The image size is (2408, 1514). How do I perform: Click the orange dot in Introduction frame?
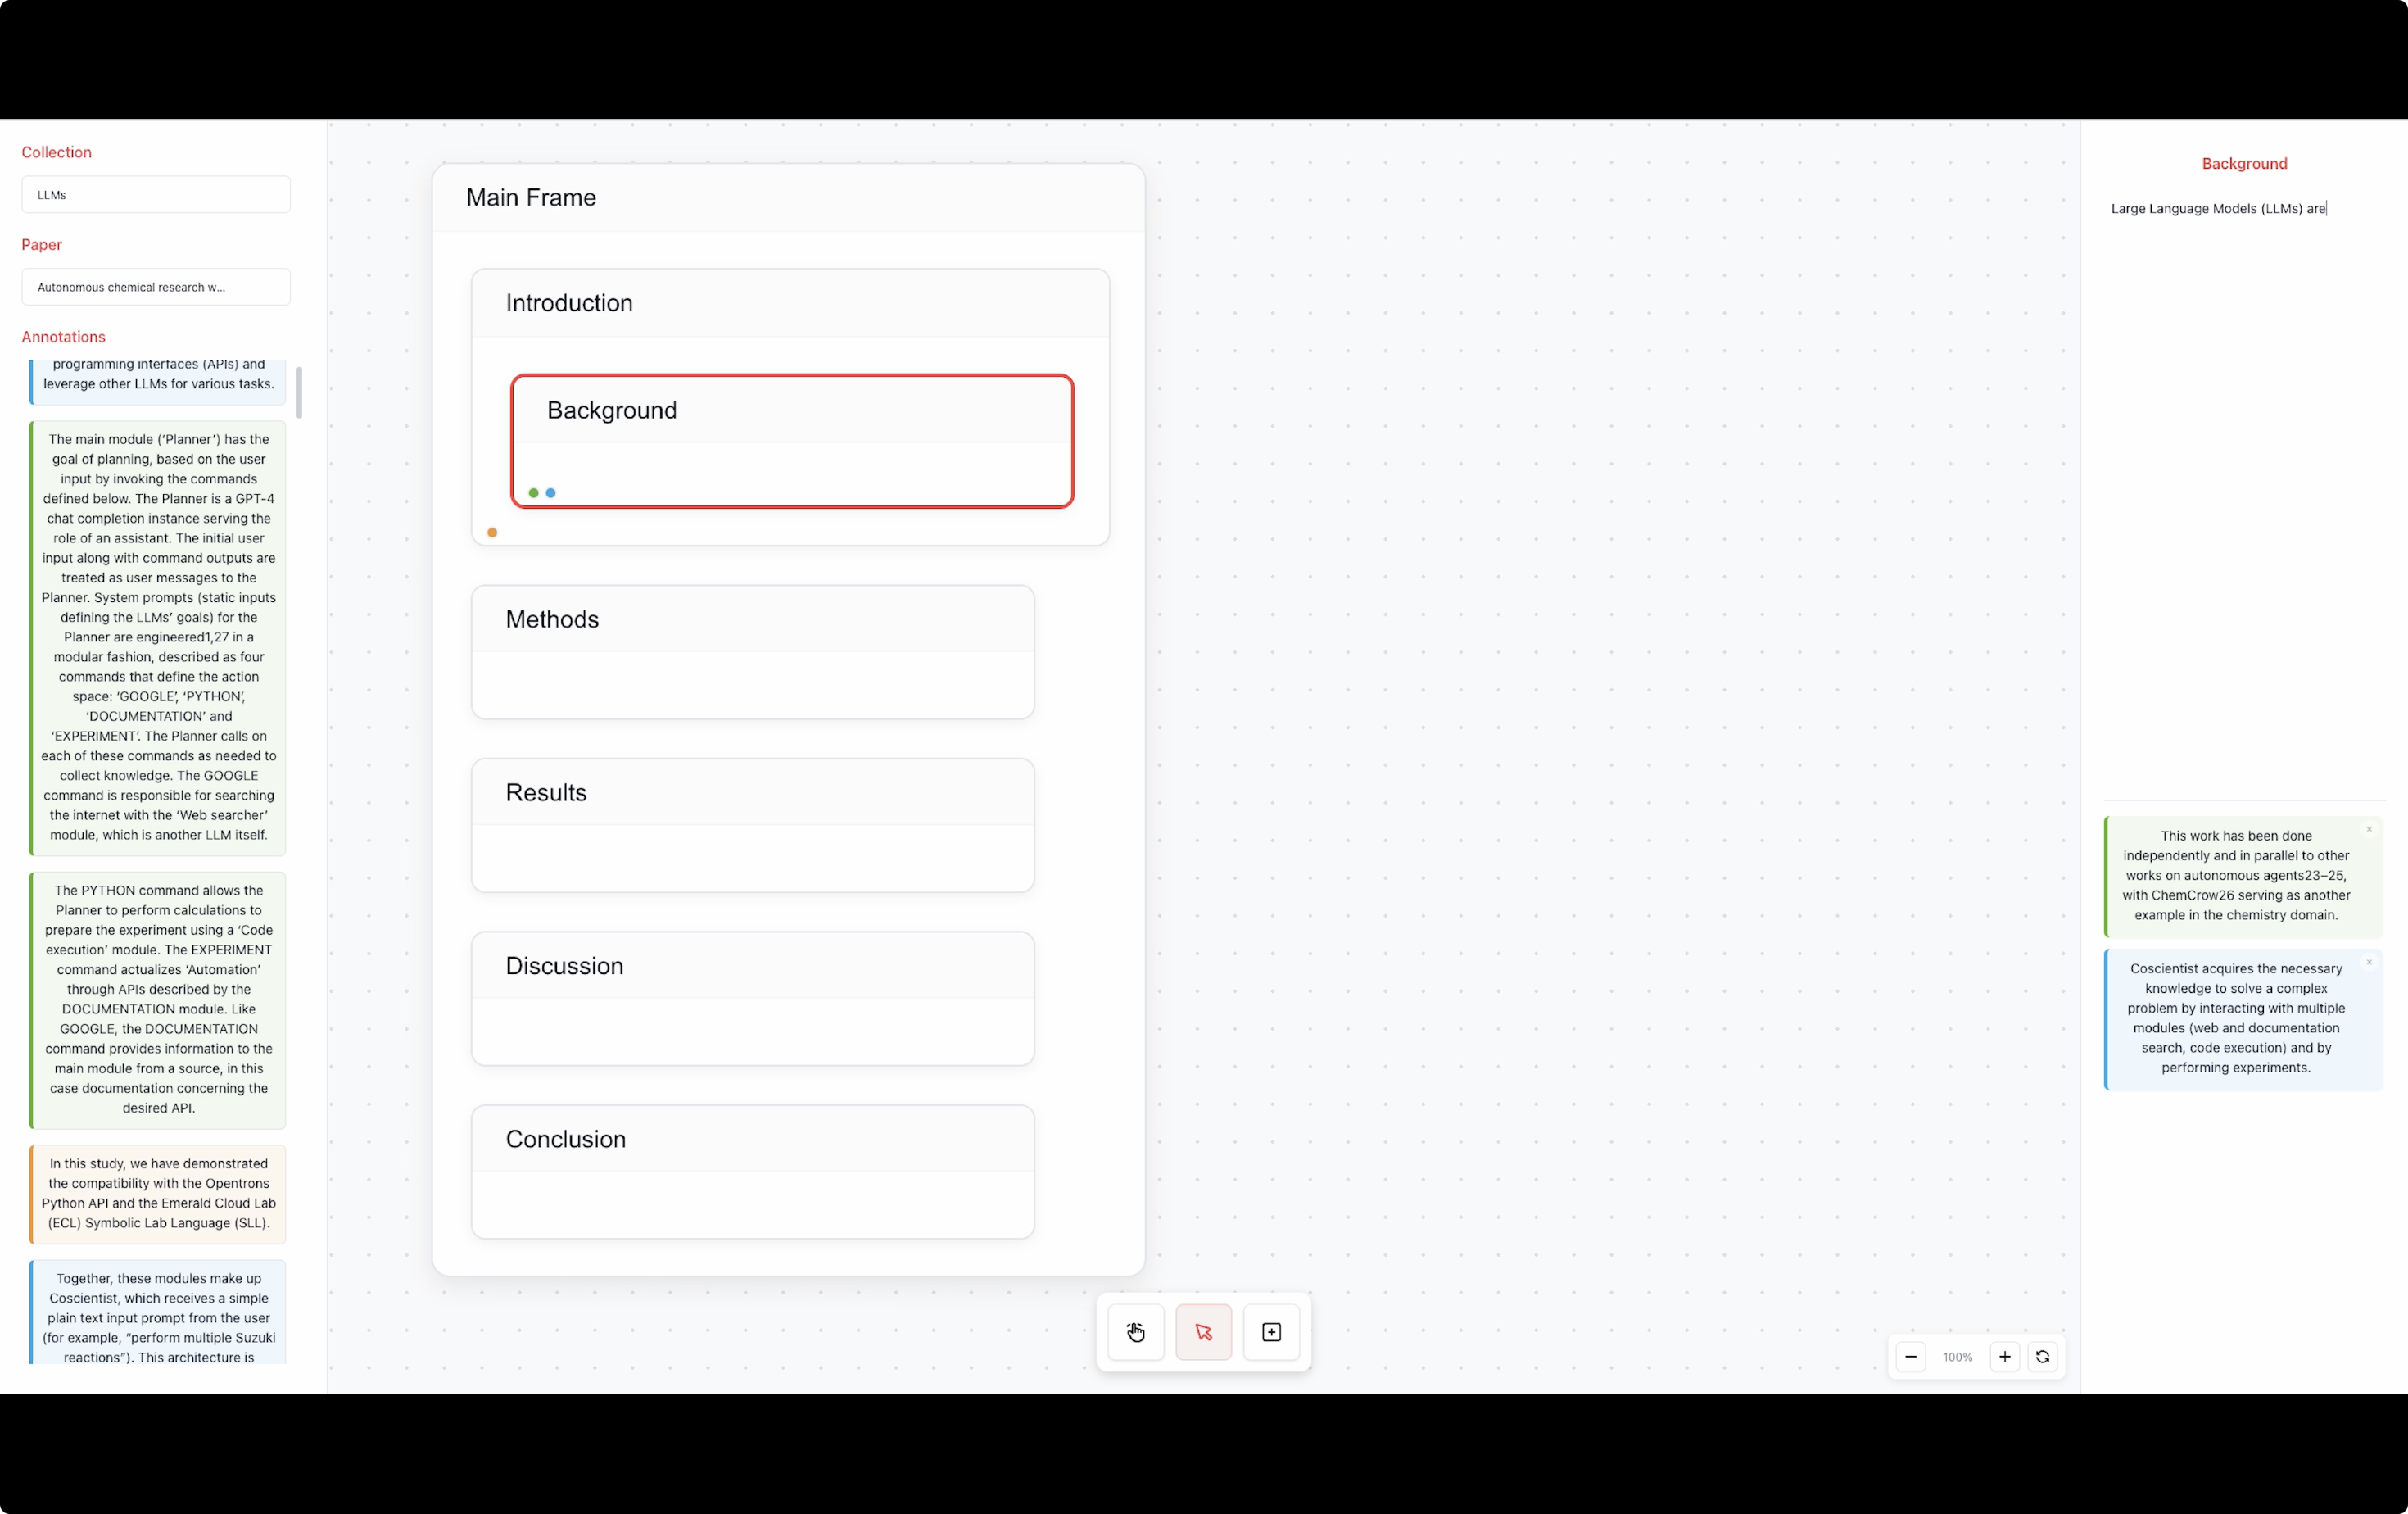(x=492, y=533)
